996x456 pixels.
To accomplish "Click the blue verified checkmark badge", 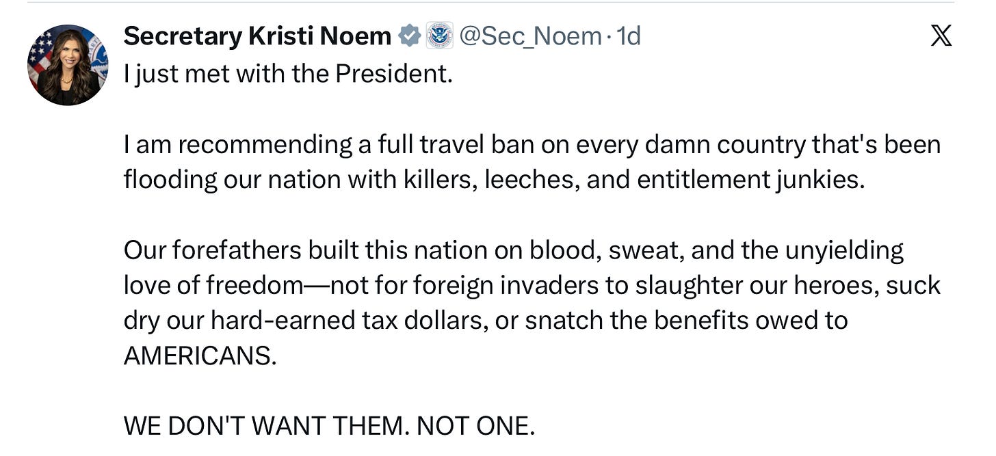I will point(409,36).
